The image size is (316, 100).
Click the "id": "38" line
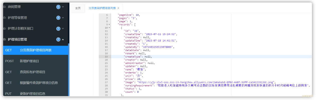point(132,31)
